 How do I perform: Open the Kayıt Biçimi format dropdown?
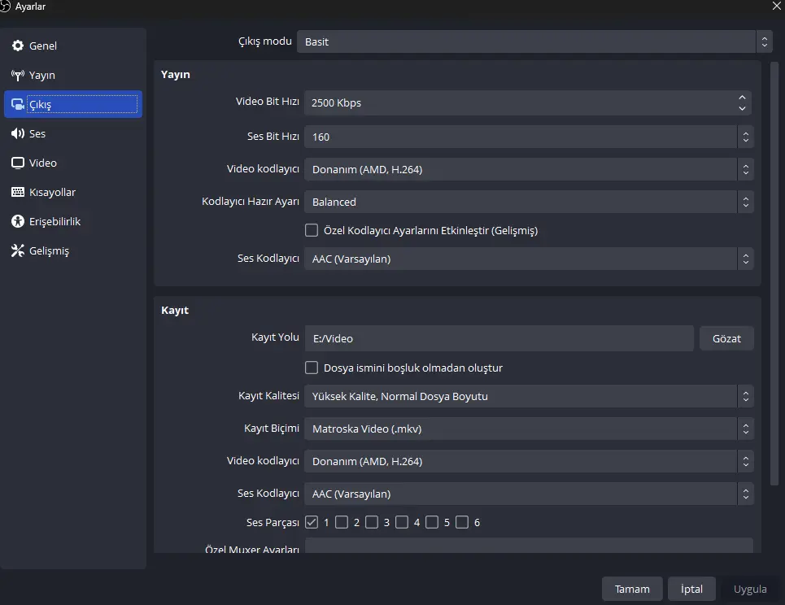tap(529, 429)
